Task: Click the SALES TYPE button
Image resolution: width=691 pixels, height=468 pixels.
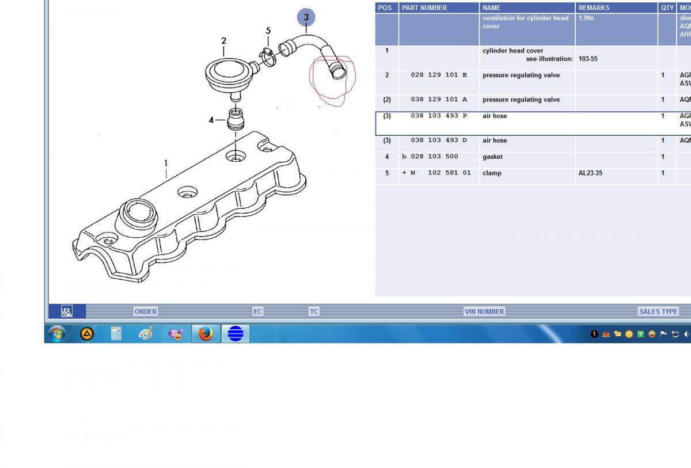Action: point(658,311)
